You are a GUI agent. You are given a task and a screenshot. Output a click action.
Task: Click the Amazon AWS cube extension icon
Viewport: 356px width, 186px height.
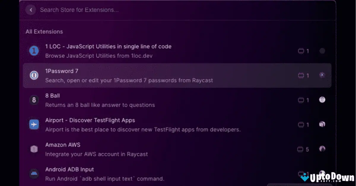tap(34, 149)
